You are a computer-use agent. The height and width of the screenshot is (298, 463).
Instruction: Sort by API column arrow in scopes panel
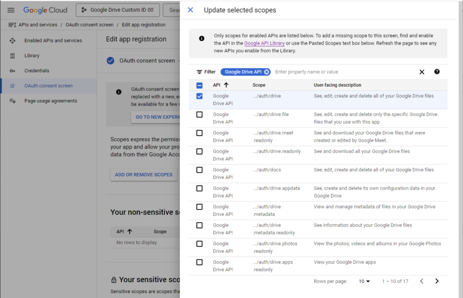coord(226,85)
